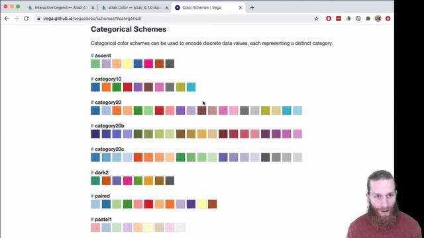Switch to the altair.Color documentation tab

pyautogui.click(x=134, y=8)
